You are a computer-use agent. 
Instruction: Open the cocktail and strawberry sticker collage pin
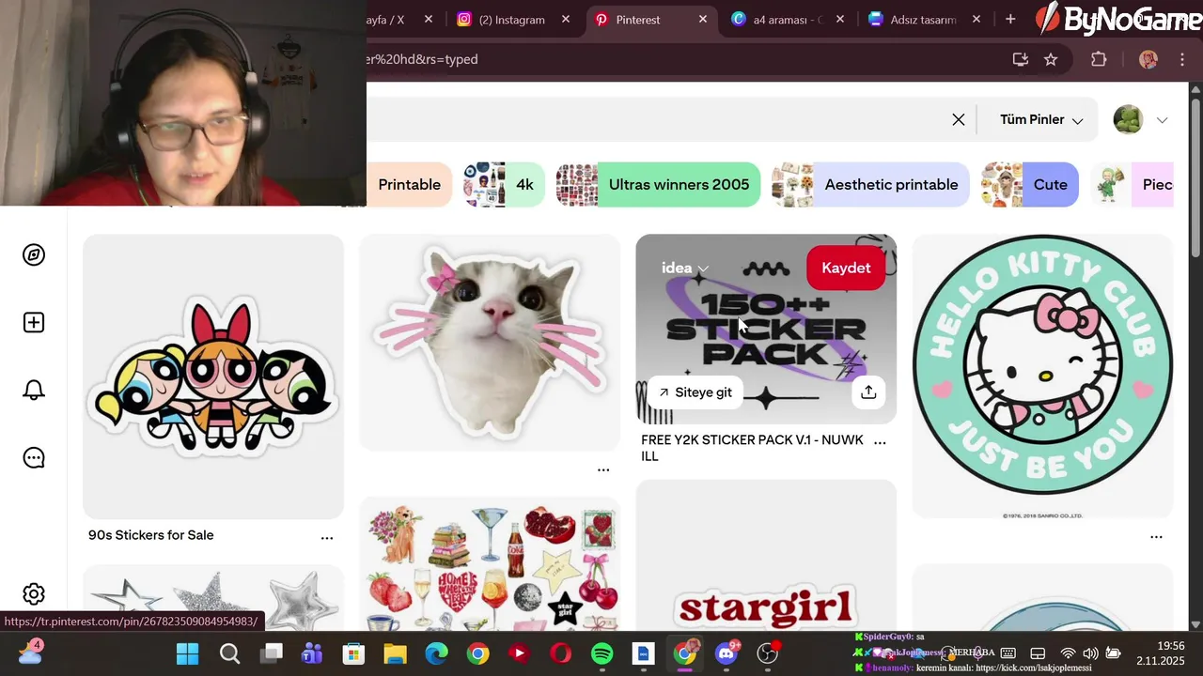coord(490,565)
